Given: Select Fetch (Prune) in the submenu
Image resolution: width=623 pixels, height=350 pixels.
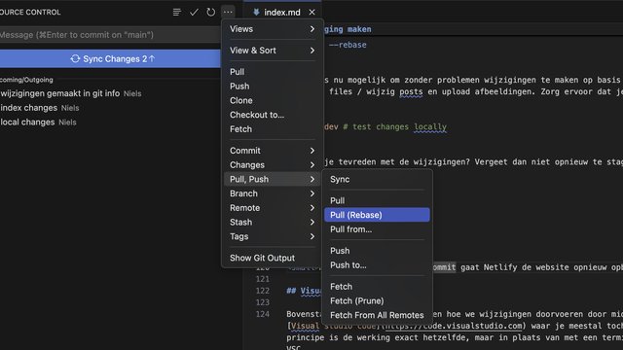Looking at the screenshot, I should click(x=377, y=300).
